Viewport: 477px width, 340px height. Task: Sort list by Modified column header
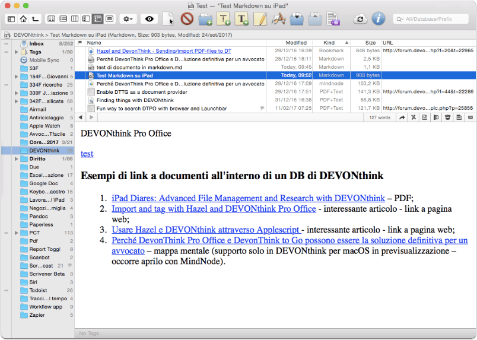click(295, 43)
